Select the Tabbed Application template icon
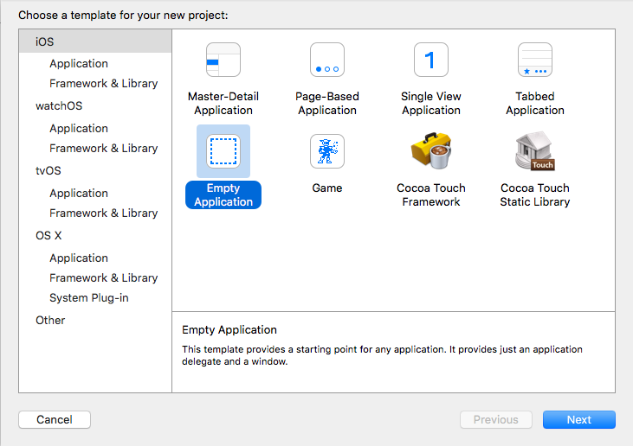Image resolution: width=633 pixels, height=446 pixels. pos(535,60)
